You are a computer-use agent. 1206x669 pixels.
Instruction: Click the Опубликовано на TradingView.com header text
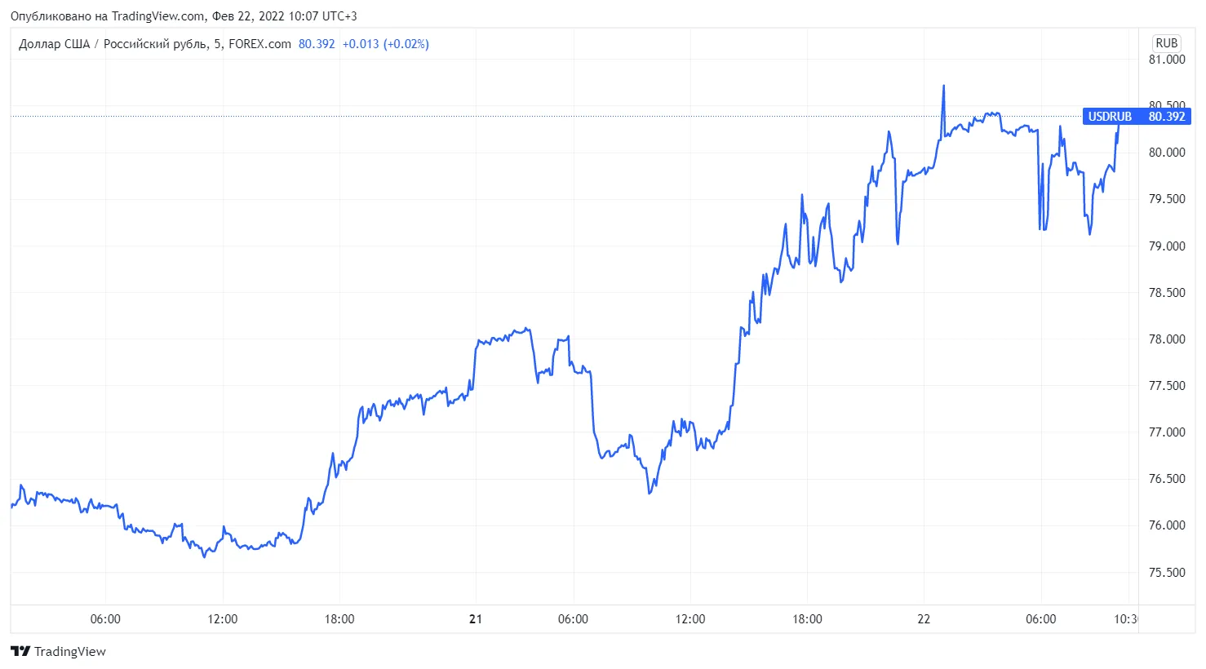click(x=108, y=16)
